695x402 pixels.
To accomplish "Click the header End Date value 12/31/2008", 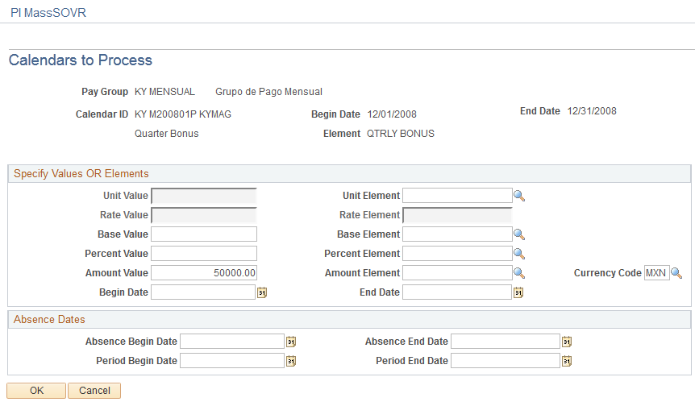I will pyautogui.click(x=592, y=111).
